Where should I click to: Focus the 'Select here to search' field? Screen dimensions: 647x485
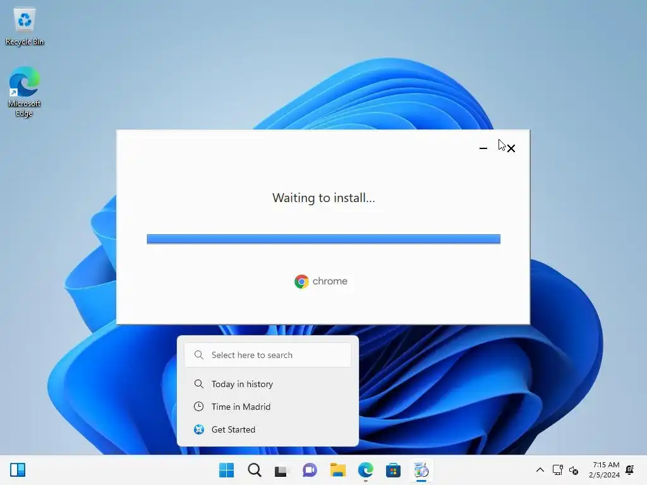pos(268,355)
